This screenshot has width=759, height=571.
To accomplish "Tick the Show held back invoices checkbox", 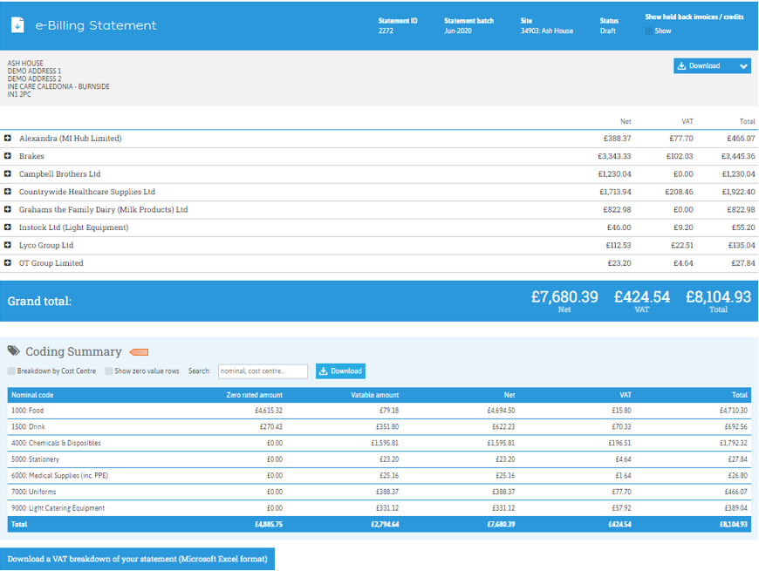I will click(x=648, y=31).
